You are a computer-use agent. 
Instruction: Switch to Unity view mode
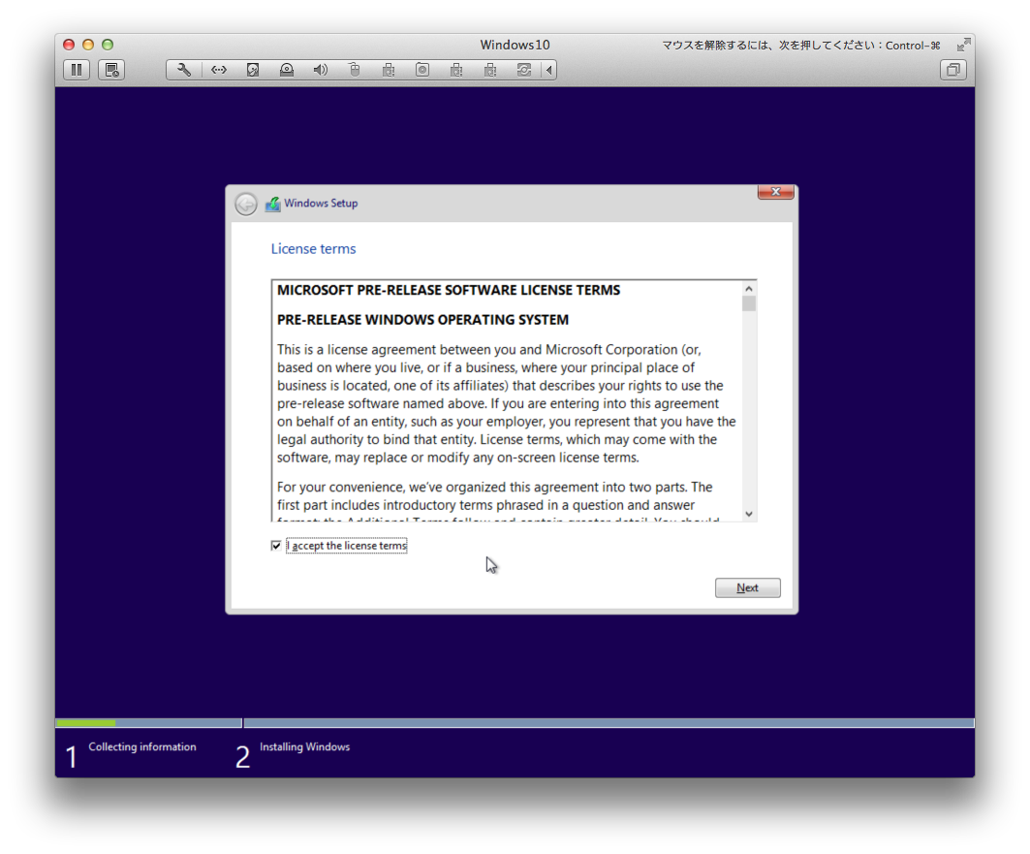pyautogui.click(x=953, y=70)
